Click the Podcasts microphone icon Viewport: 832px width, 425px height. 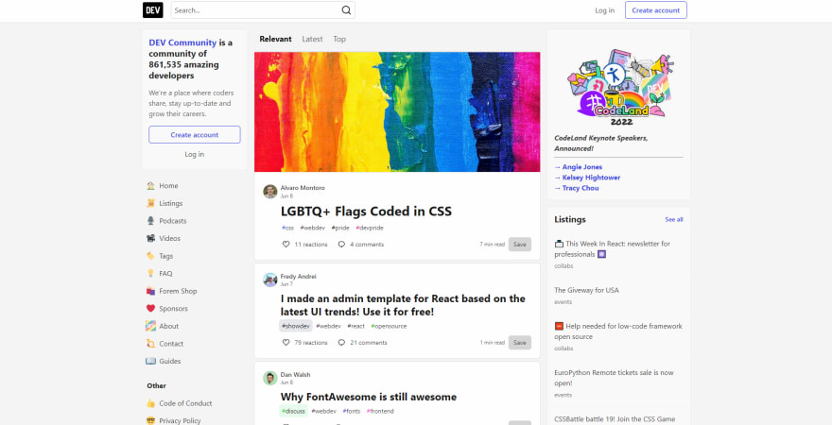[x=150, y=221]
